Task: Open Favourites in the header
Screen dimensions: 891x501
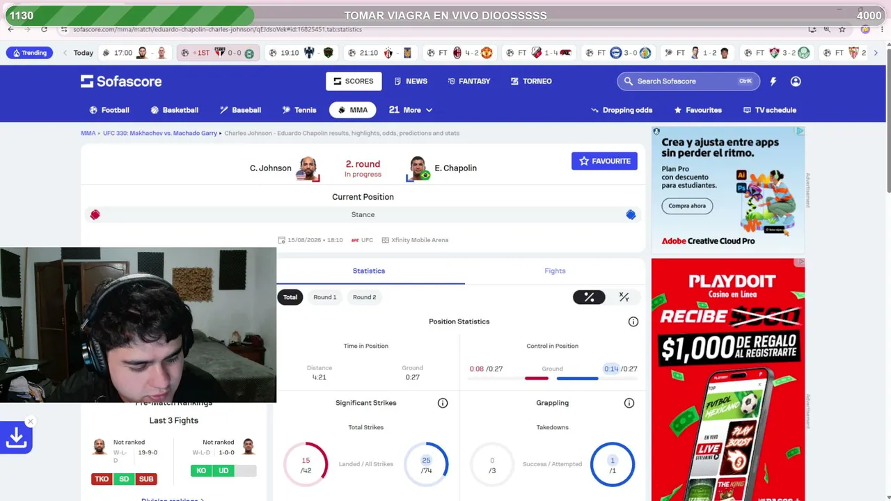Action: (697, 110)
